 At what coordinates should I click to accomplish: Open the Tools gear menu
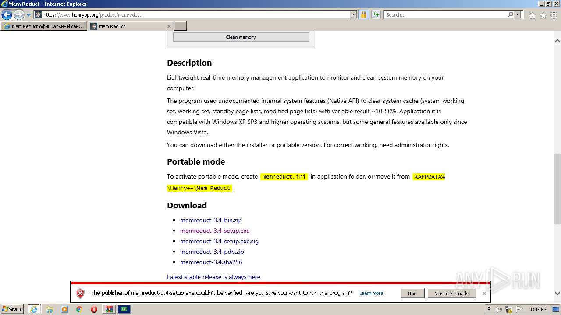pyautogui.click(x=554, y=15)
